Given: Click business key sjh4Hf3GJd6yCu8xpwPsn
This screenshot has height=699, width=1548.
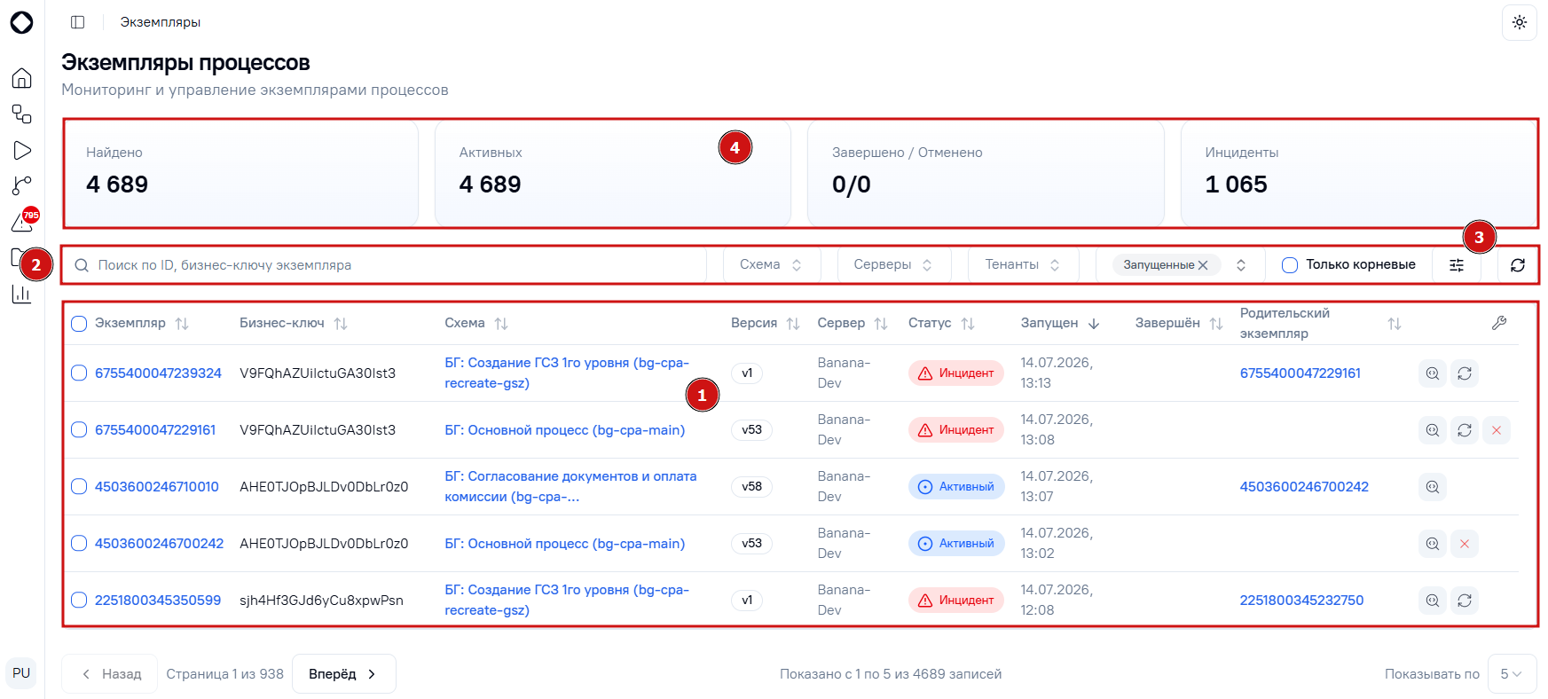Looking at the screenshot, I should [321, 601].
